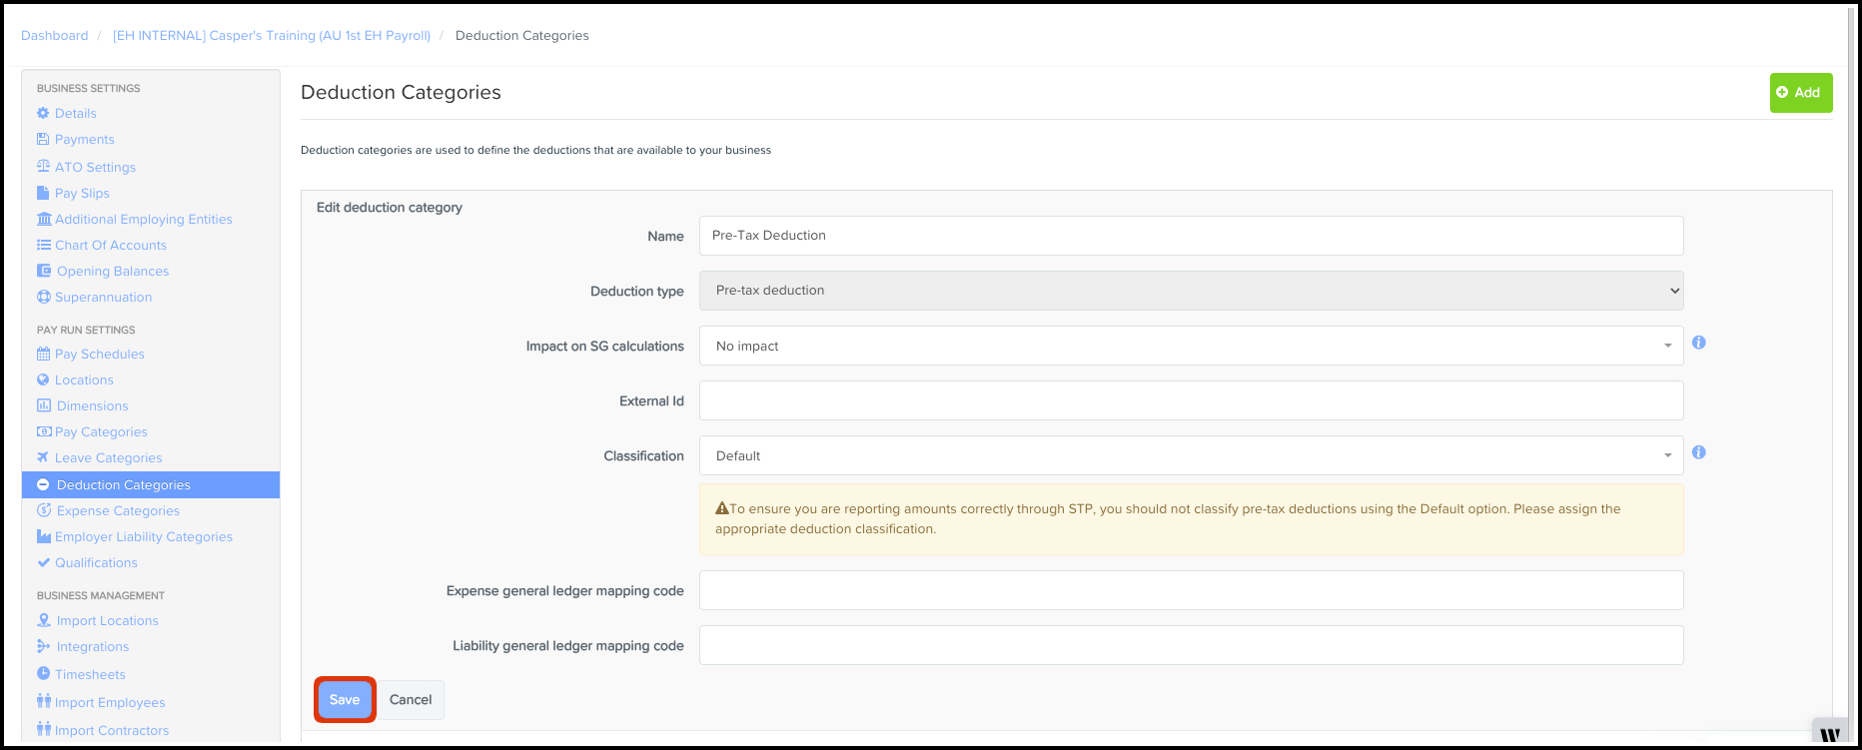Click the clock icon next to Timesheets
Screen dimensions: 1862x750
(x=43, y=673)
